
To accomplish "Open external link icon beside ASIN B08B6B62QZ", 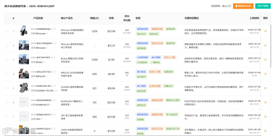I will (55, 29).
